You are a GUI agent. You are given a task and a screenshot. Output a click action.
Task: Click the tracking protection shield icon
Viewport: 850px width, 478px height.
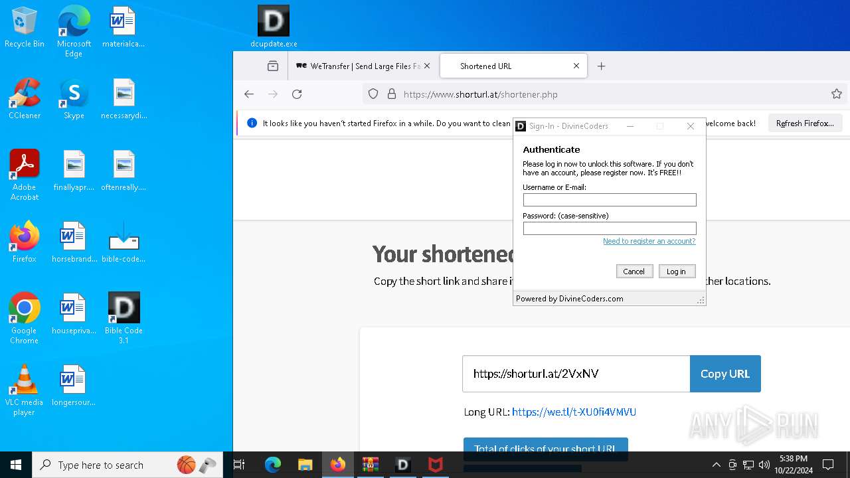[373, 94]
